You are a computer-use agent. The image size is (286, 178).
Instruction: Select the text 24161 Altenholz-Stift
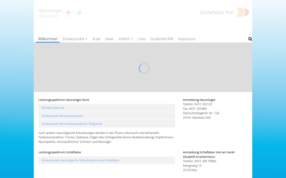coord(197,118)
